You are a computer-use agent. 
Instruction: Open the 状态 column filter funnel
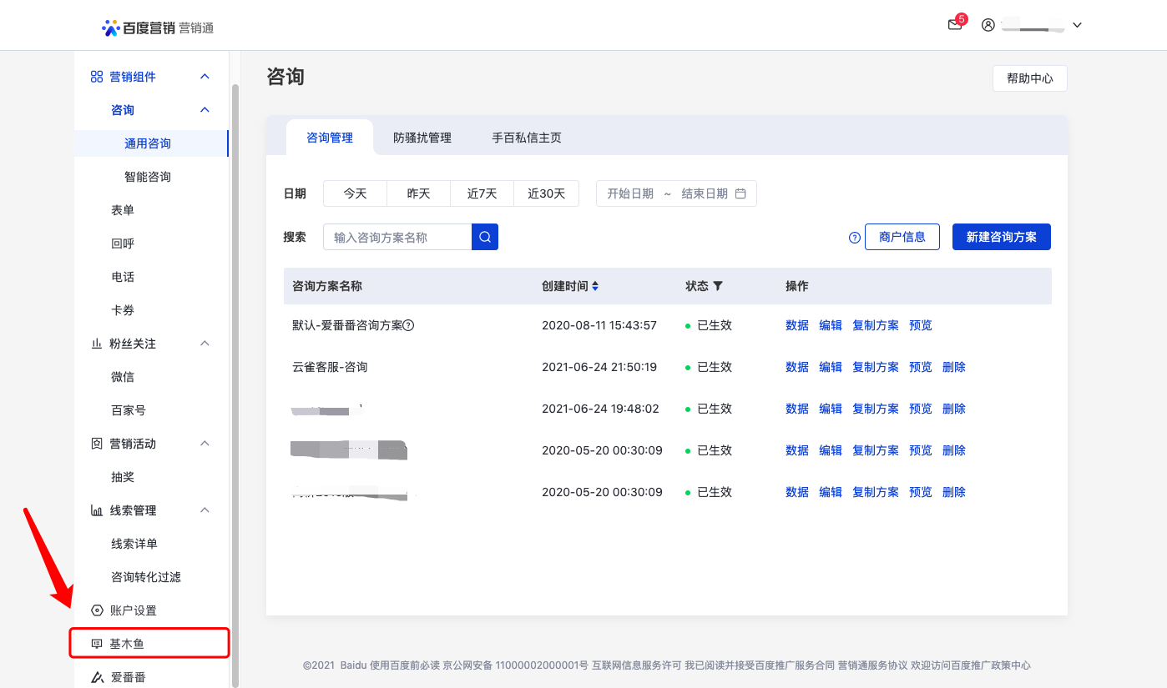(719, 286)
